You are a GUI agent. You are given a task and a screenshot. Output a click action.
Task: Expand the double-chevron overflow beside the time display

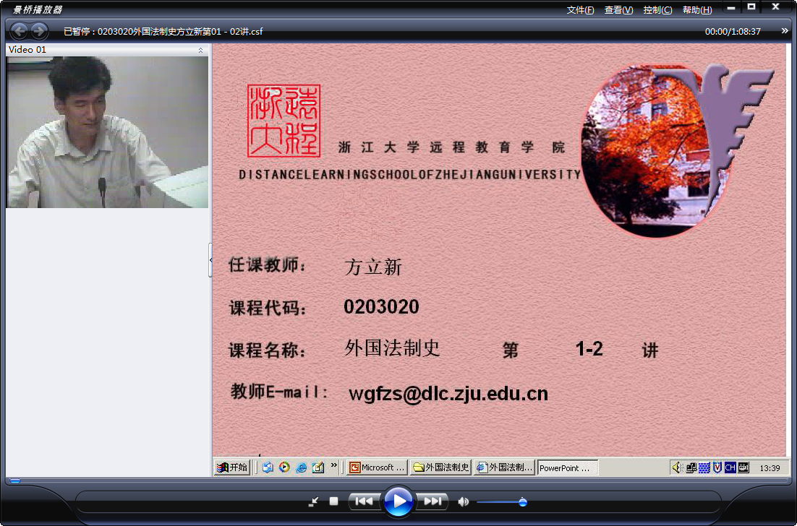click(x=785, y=31)
